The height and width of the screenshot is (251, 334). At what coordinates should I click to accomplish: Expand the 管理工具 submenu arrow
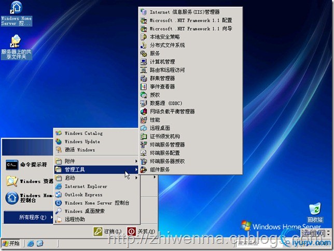pyautogui.click(x=136, y=170)
